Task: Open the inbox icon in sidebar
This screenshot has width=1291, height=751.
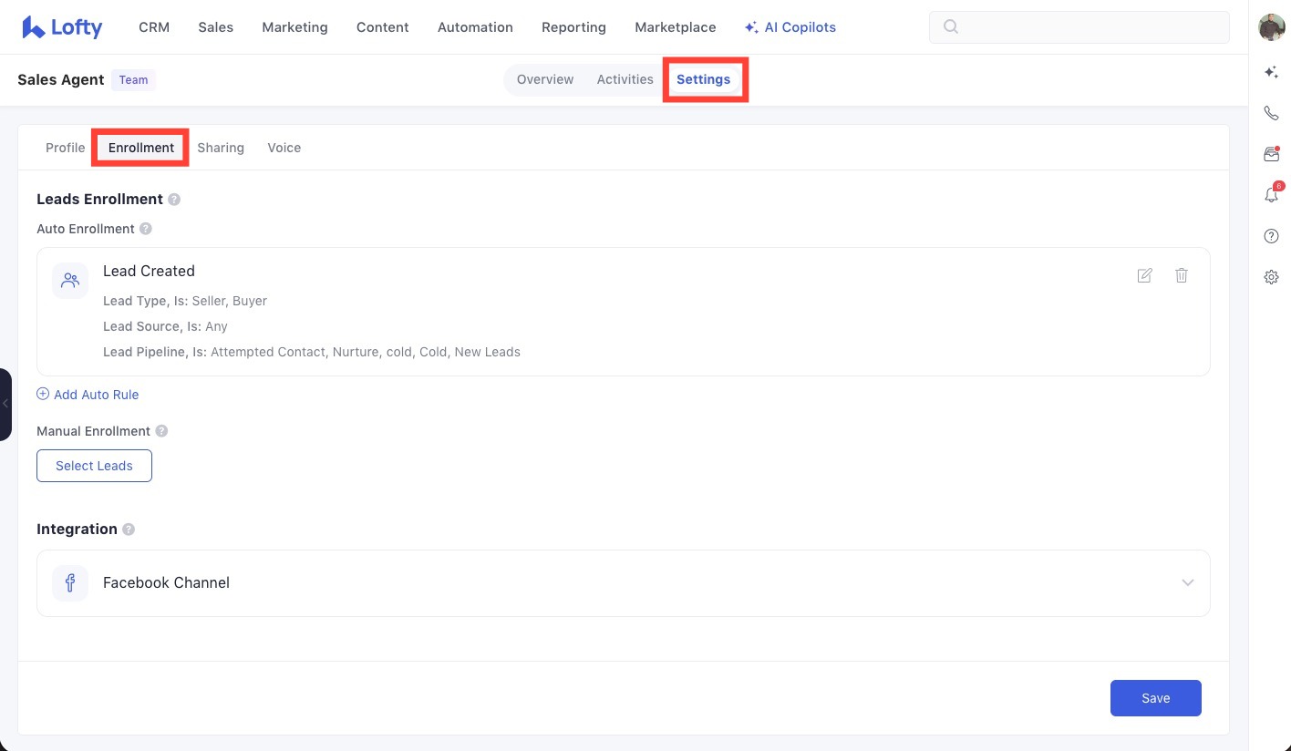Action: tap(1272, 154)
